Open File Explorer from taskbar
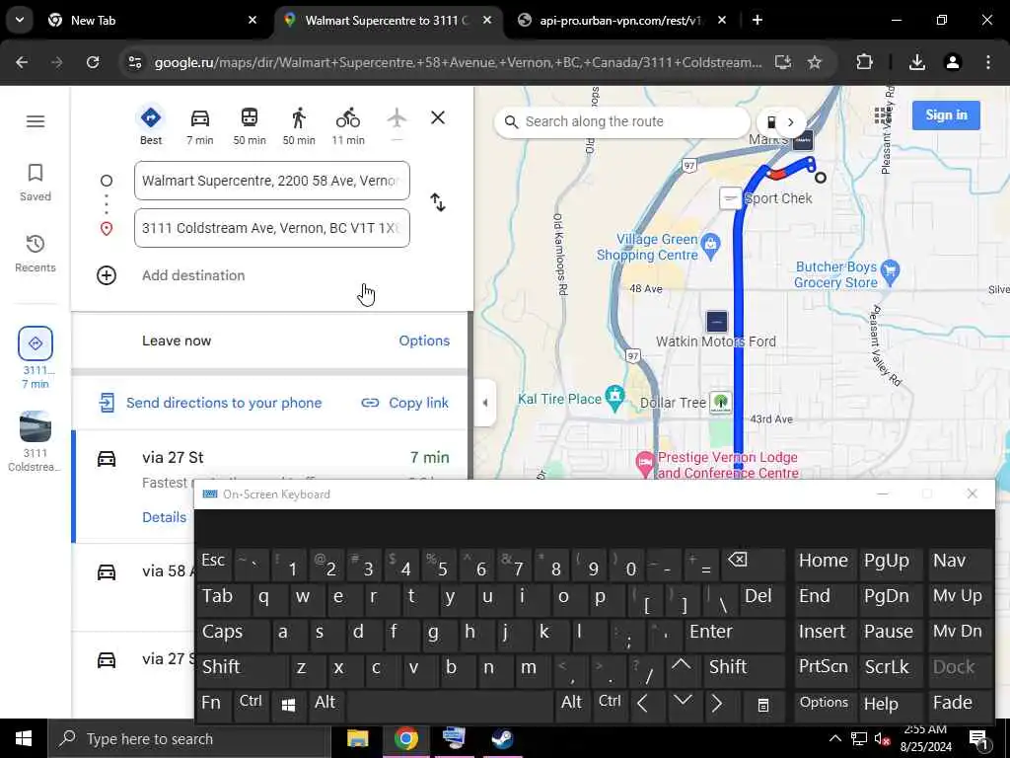The width and height of the screenshot is (1010, 758). [357, 738]
